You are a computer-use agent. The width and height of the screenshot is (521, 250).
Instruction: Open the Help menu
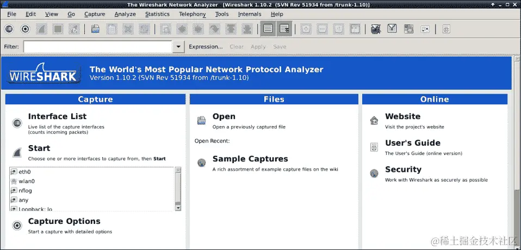click(277, 14)
